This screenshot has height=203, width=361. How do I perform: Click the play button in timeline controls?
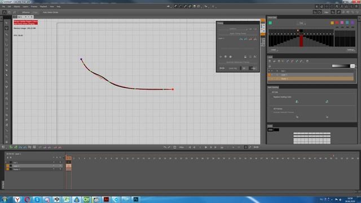pos(206,147)
